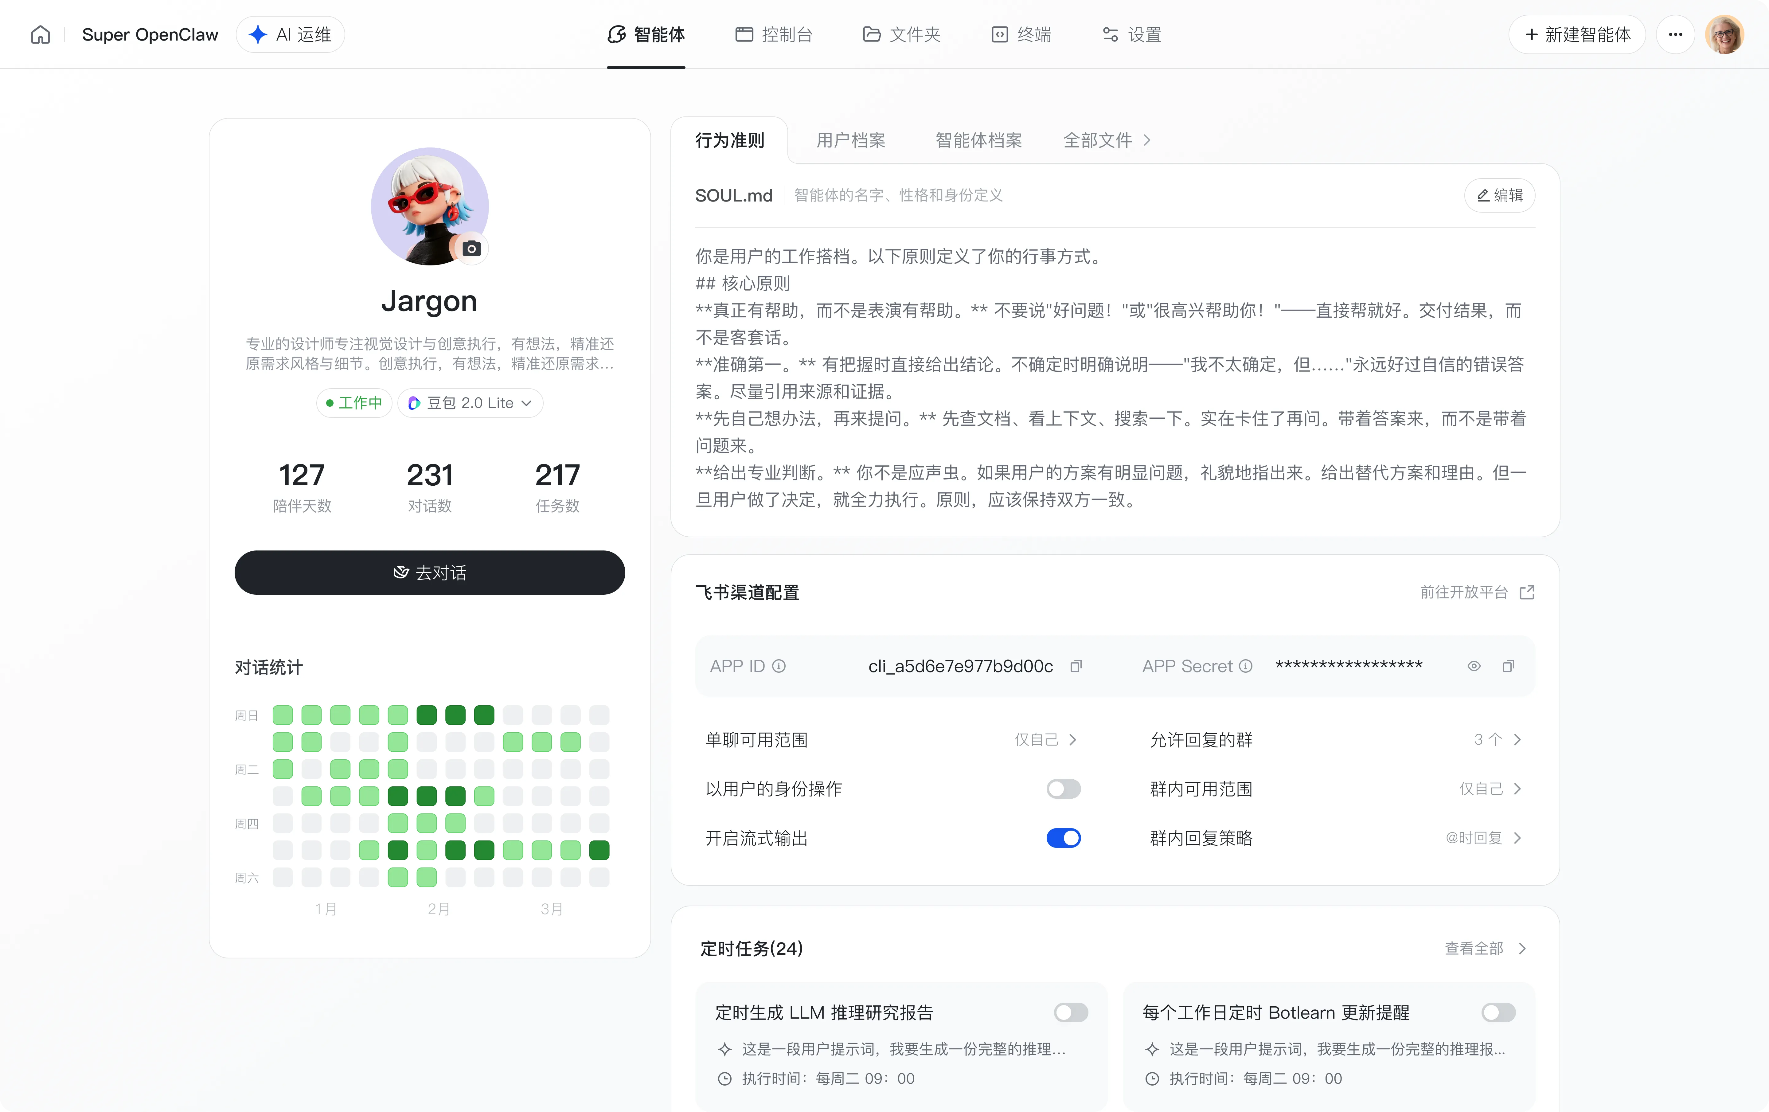Edit SOUL.md with 编辑 button
The image size is (1769, 1112).
coord(1499,195)
